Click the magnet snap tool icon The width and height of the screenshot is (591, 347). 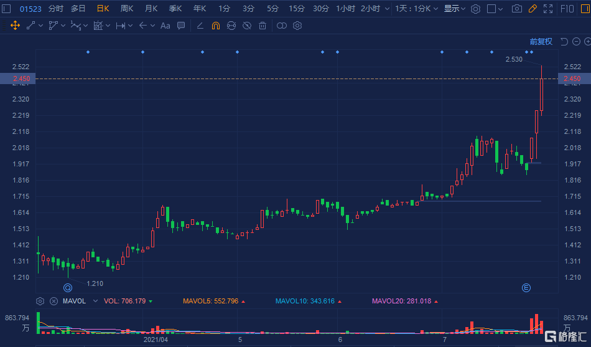click(215, 26)
